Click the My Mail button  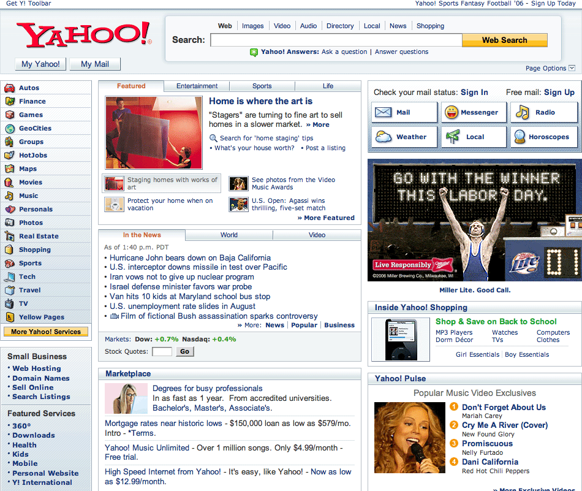click(95, 64)
